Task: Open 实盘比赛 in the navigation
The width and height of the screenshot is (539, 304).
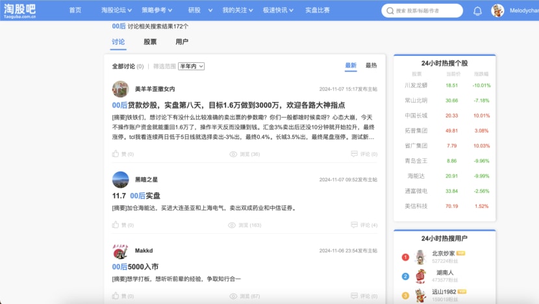Action: click(318, 10)
